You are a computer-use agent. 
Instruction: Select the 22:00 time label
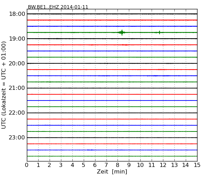pos(17,113)
